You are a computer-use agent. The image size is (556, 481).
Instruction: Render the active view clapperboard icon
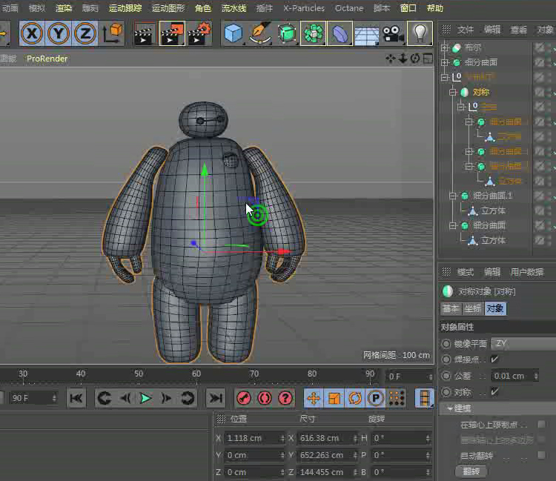[145, 33]
